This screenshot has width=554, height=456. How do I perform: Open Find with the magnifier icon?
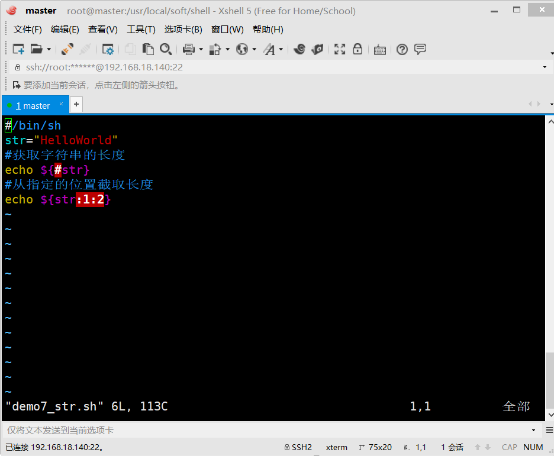pos(165,49)
